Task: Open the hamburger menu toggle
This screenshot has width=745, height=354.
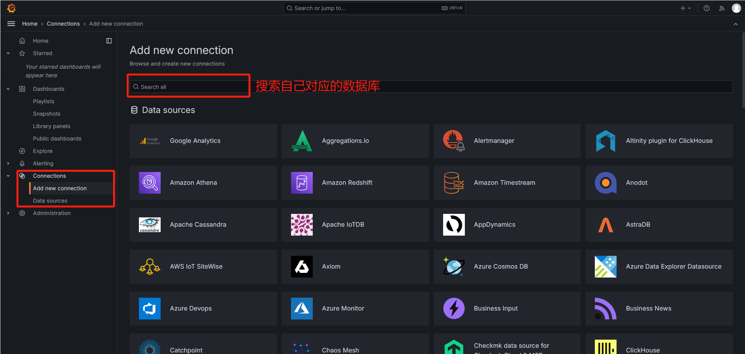Action: click(x=11, y=24)
